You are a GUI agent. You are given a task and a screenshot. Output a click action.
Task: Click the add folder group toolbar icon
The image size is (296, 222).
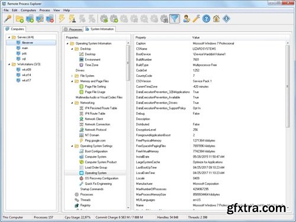point(20,19)
